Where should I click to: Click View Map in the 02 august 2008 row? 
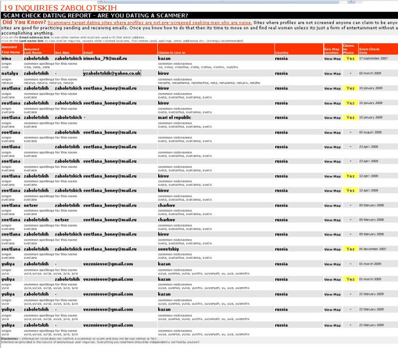[x=332, y=132]
